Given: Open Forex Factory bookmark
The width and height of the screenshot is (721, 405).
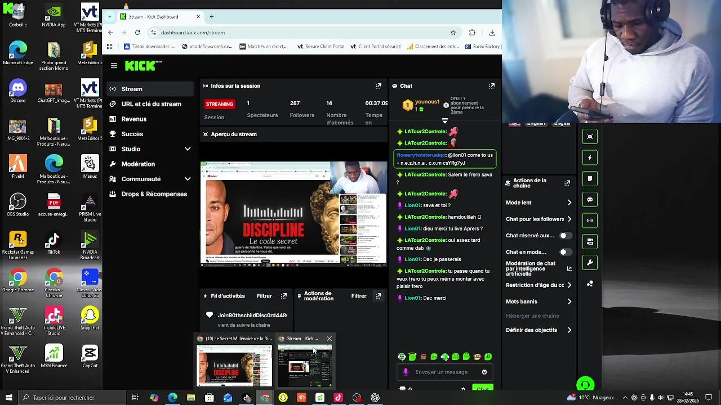Looking at the screenshot, I should click(483, 47).
